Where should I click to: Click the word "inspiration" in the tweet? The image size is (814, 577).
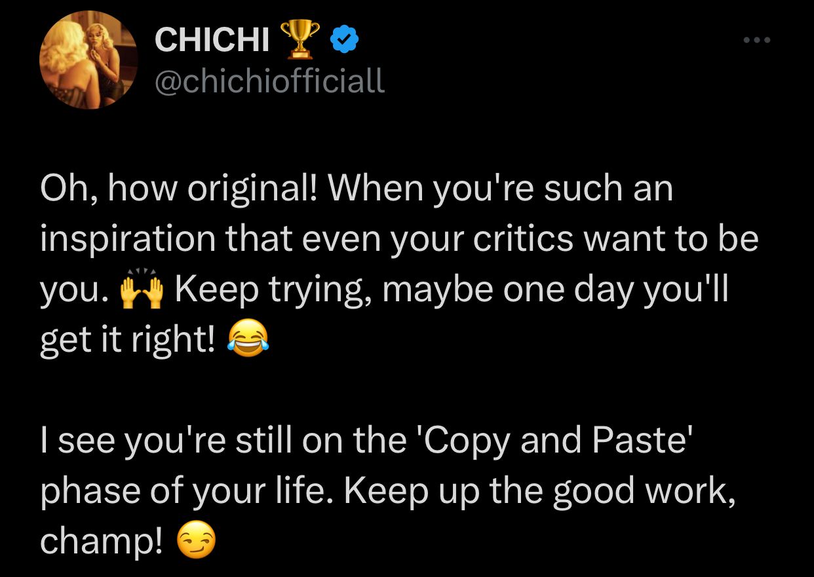[127, 240]
